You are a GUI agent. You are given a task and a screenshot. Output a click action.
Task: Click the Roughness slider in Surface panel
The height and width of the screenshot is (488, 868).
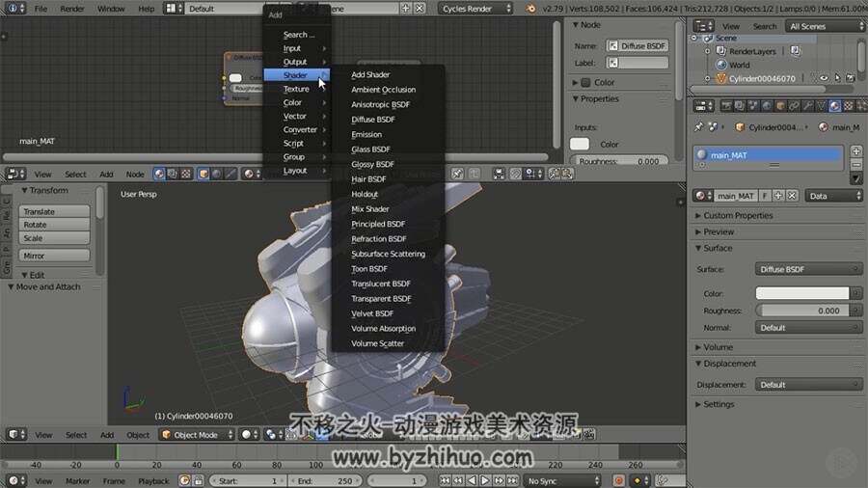tap(802, 311)
